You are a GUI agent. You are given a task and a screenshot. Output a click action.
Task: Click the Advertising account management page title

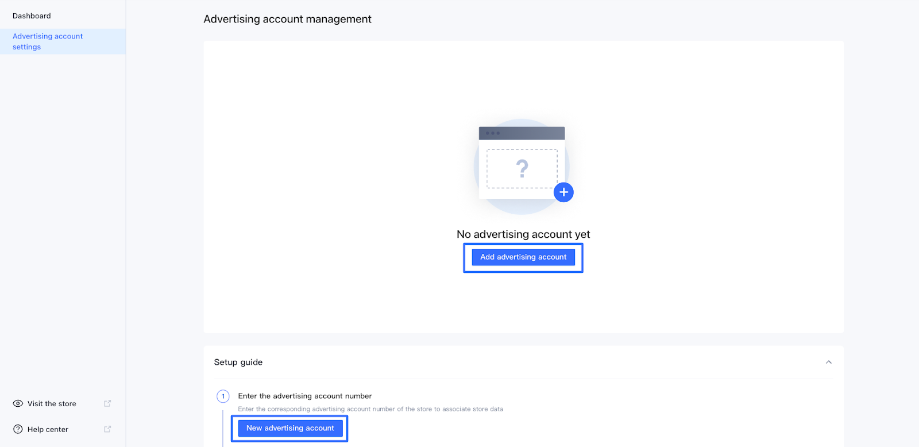pyautogui.click(x=287, y=19)
